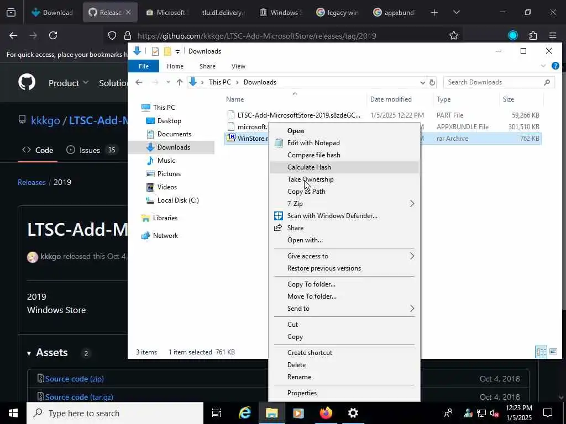Click bold Open at menu top
The width and height of the screenshot is (566, 424).
[x=344, y=131]
